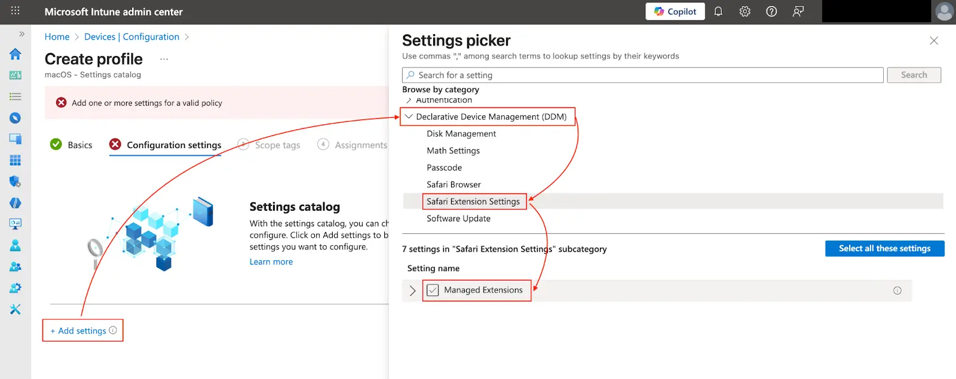Show info for Managed Extensions setting
This screenshot has height=379, width=956.
click(897, 291)
